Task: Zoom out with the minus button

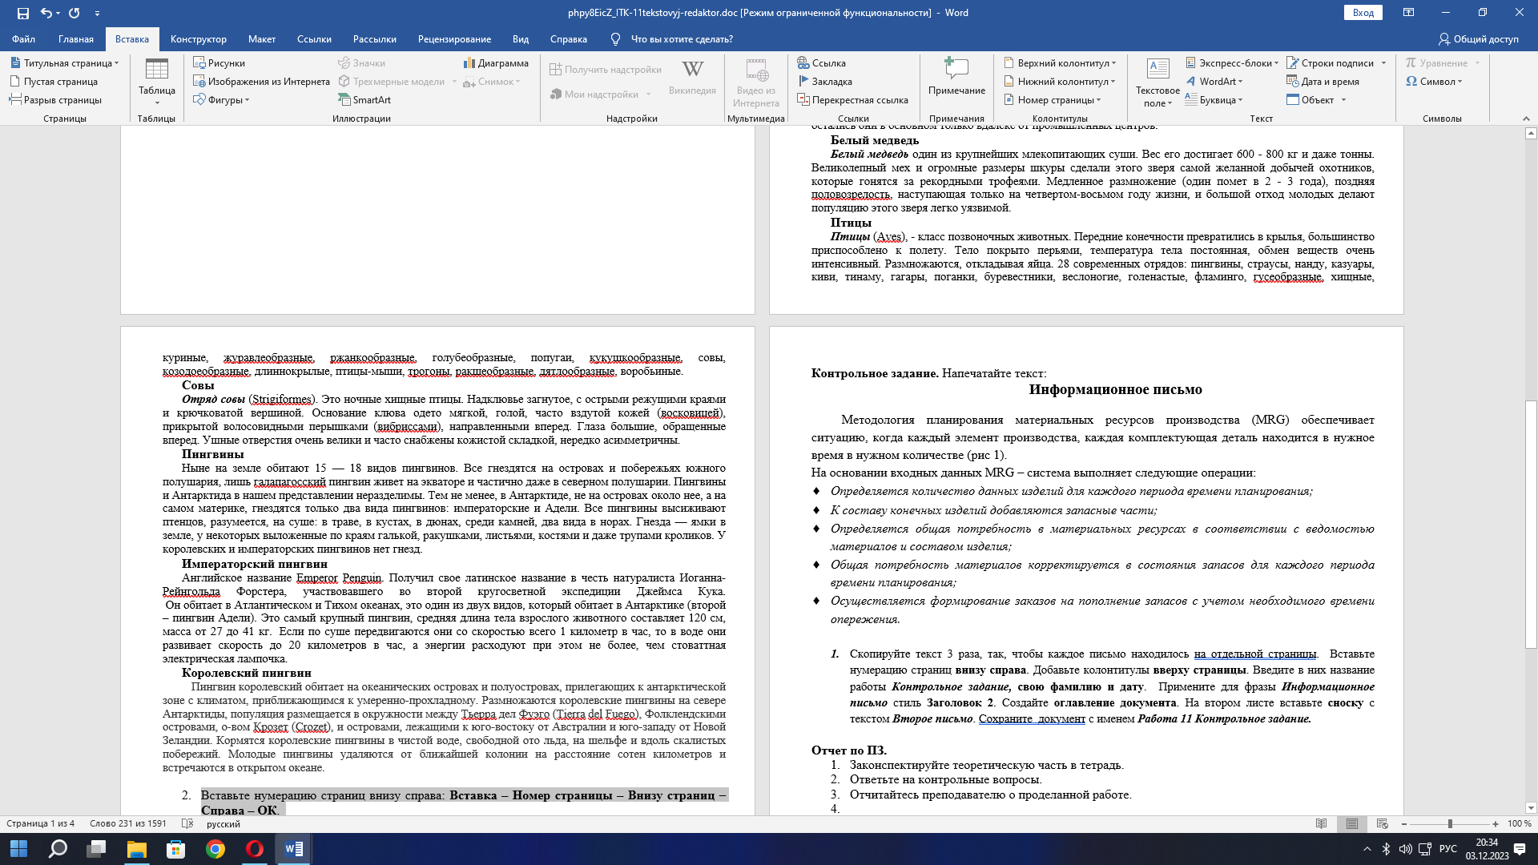Action: (x=1404, y=823)
